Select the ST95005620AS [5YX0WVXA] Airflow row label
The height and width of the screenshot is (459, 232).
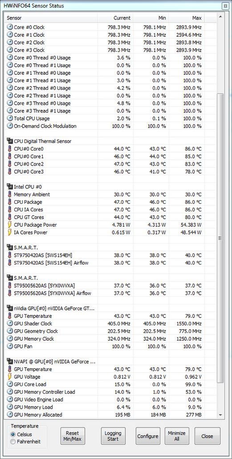(53, 294)
